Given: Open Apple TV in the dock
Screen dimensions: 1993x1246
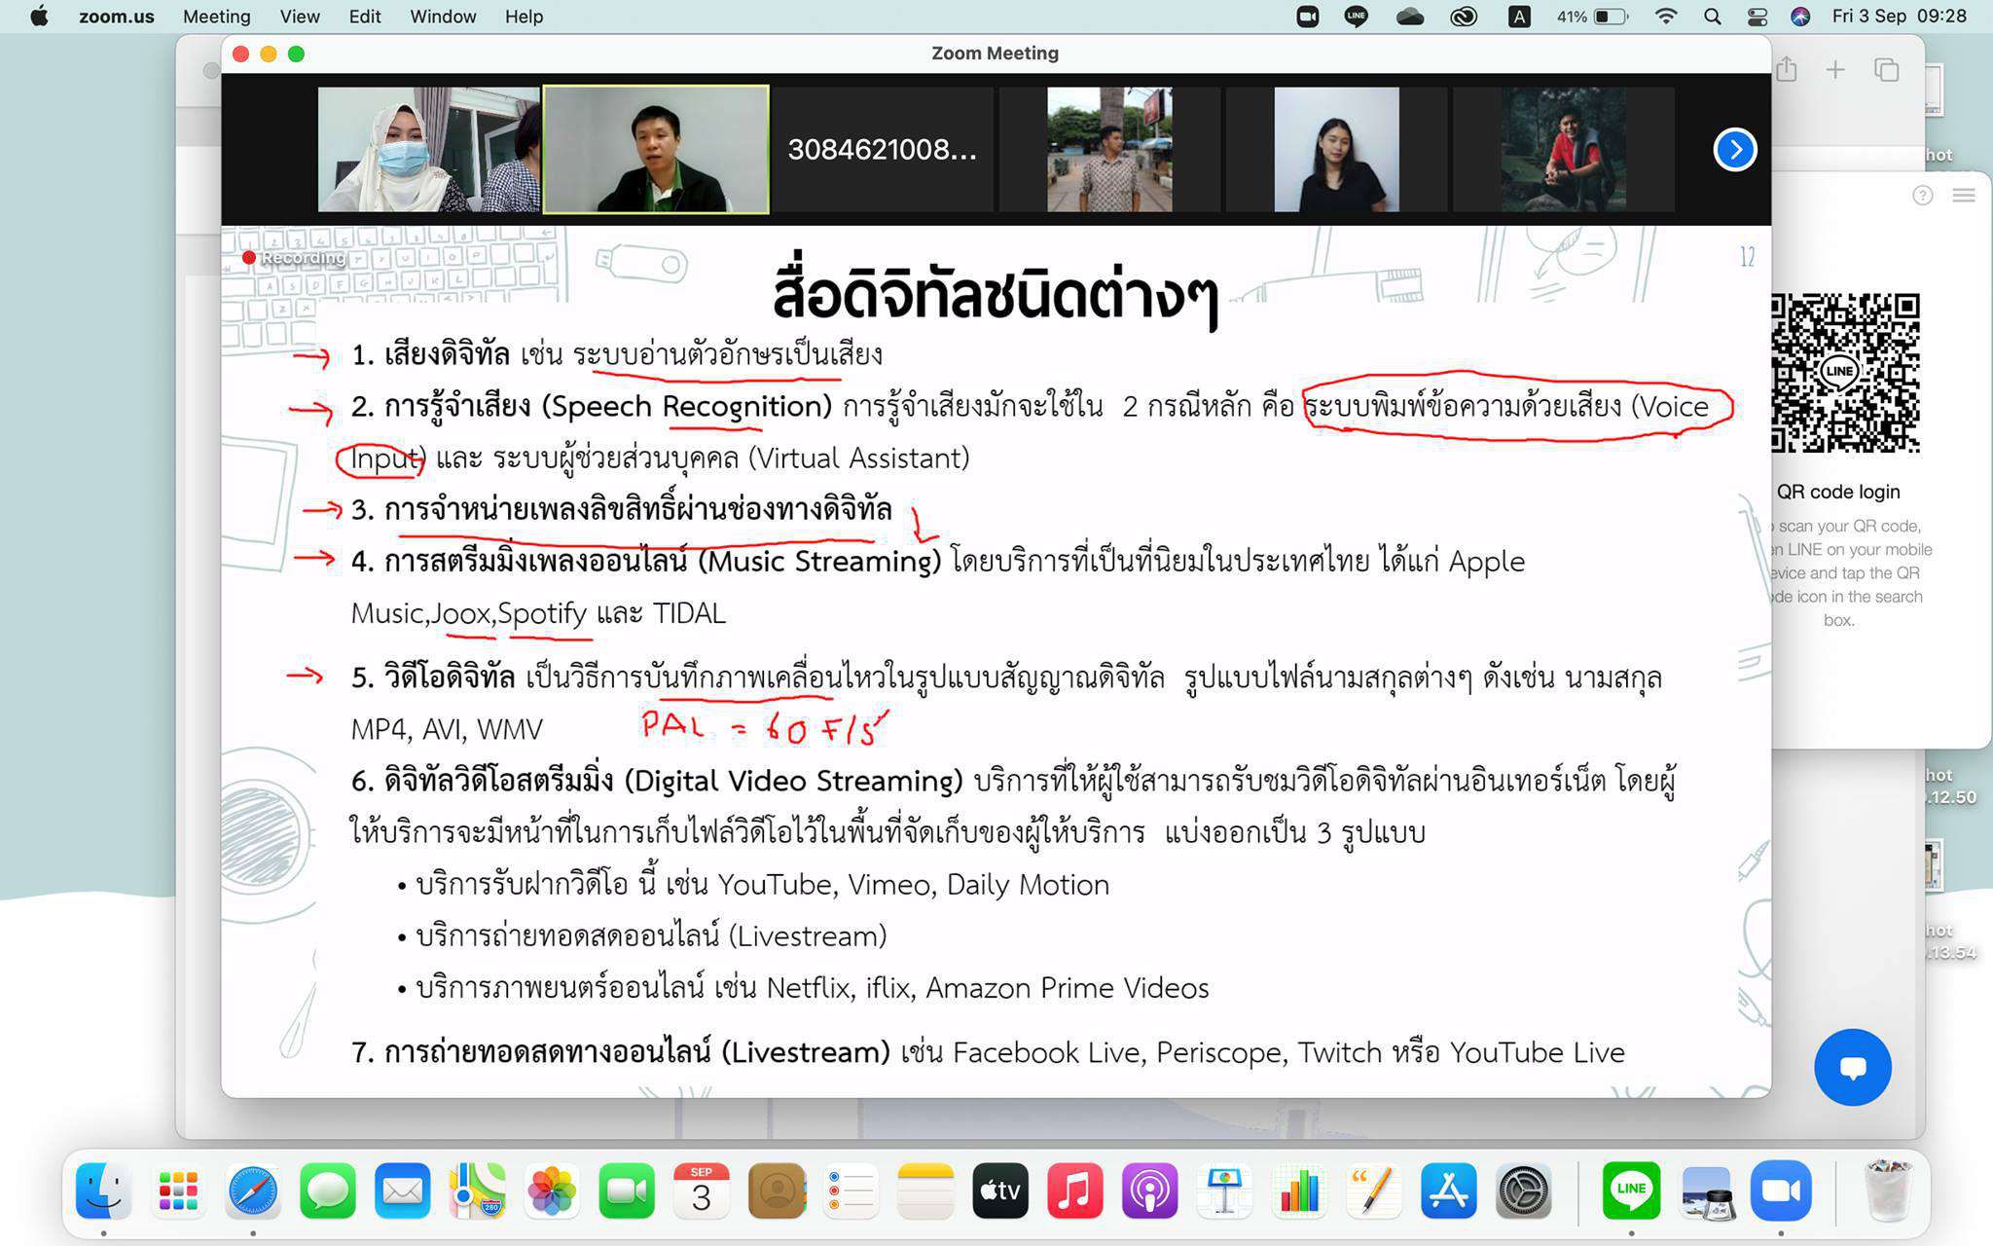Looking at the screenshot, I should pyautogui.click(x=999, y=1191).
